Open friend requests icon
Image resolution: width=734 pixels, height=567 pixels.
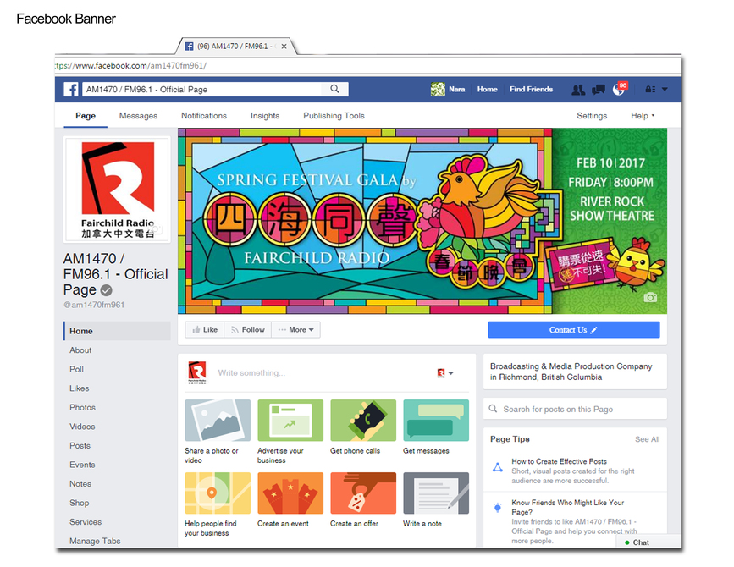578,90
